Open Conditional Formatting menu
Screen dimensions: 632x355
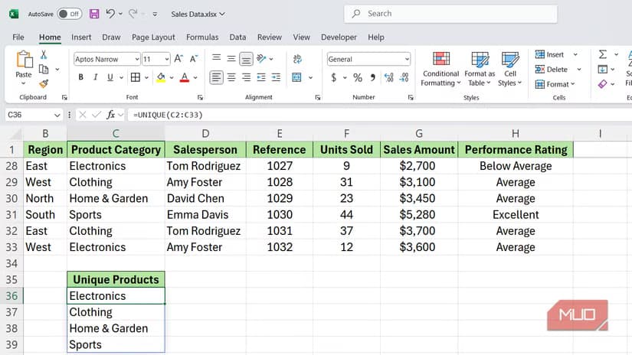[x=440, y=69]
